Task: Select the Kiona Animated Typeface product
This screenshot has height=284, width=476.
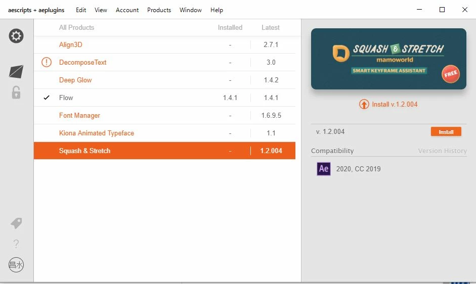Action: click(97, 133)
